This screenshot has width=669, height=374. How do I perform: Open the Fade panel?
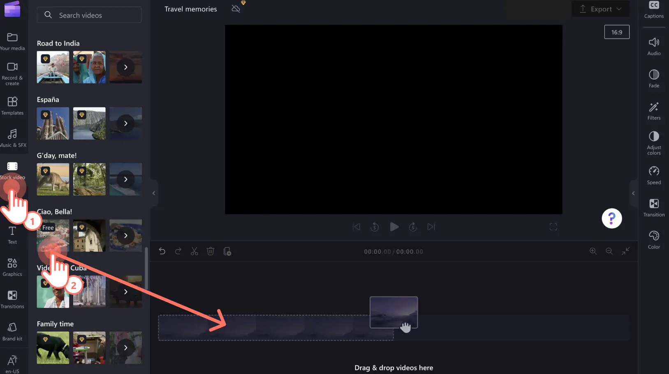coord(654,79)
